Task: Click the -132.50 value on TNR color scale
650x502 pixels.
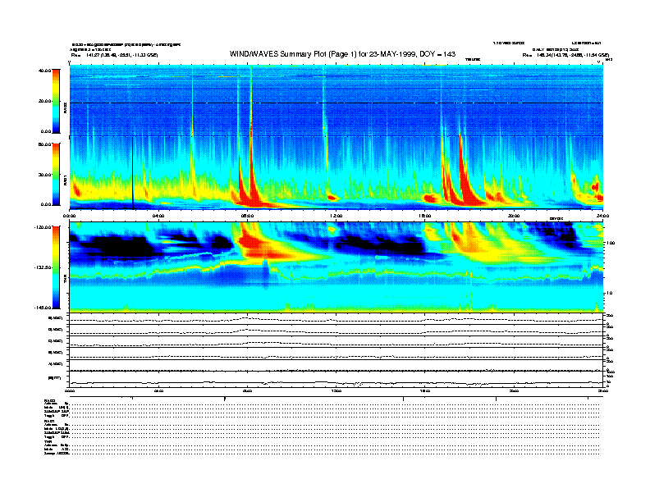Action: (43, 267)
